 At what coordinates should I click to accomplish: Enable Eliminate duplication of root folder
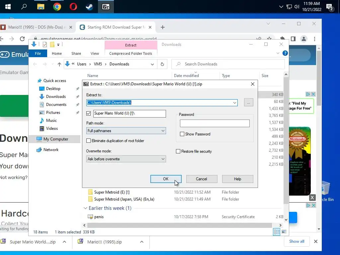[x=88, y=141]
